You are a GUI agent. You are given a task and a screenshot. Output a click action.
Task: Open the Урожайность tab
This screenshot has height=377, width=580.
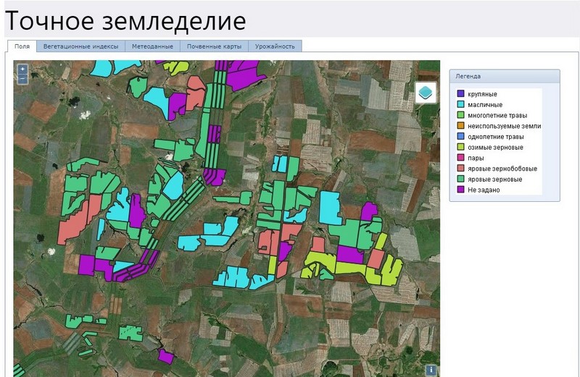click(x=275, y=46)
